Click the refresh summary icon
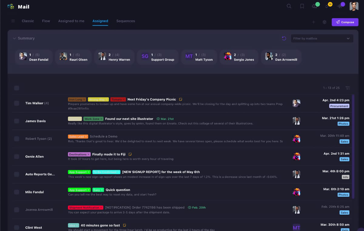364x231 pixels. [284, 38]
